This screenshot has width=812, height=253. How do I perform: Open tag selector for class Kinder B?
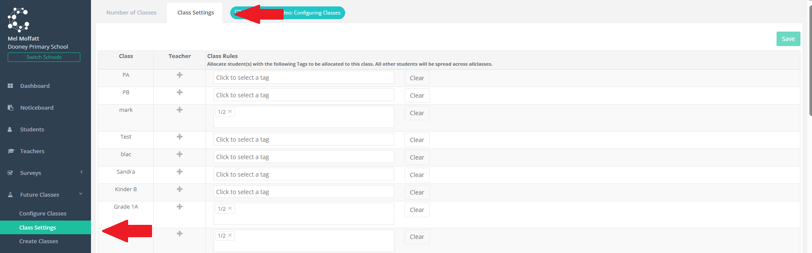(x=304, y=192)
